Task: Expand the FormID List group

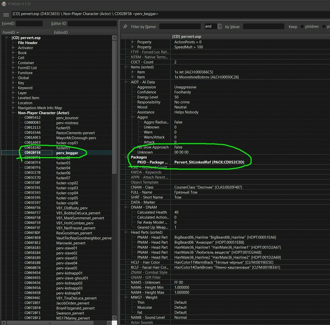Action: (13, 68)
